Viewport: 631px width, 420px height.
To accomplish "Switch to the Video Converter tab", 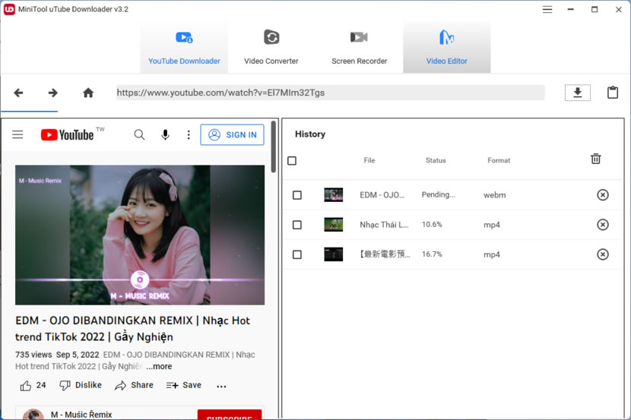I will tap(271, 46).
